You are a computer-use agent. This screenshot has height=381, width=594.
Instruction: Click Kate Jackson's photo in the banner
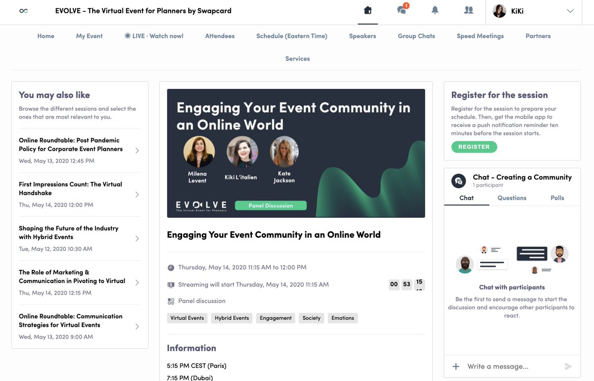[284, 152]
